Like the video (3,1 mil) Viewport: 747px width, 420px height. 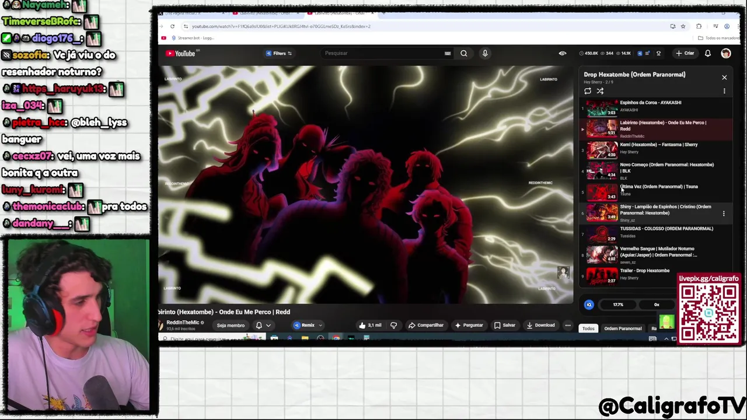tap(370, 325)
